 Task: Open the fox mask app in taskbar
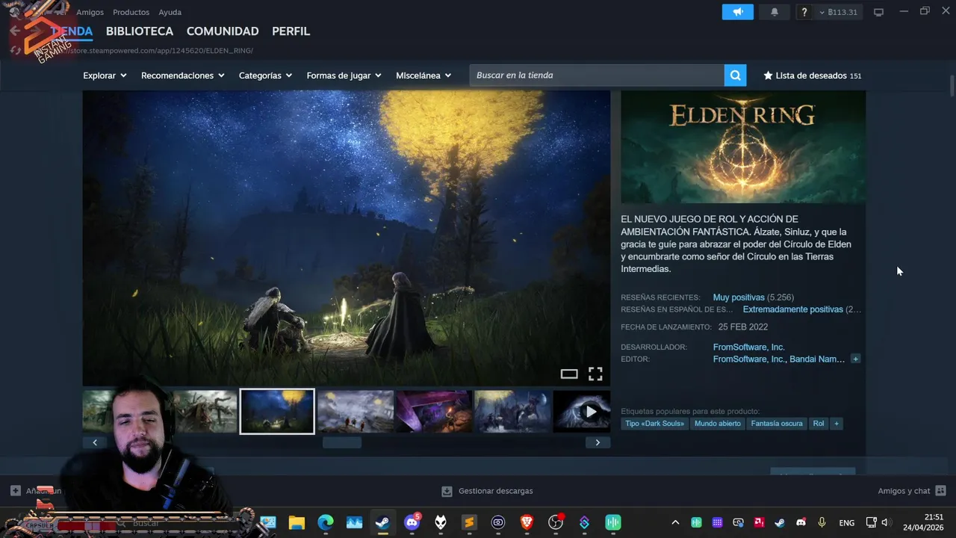(x=441, y=523)
